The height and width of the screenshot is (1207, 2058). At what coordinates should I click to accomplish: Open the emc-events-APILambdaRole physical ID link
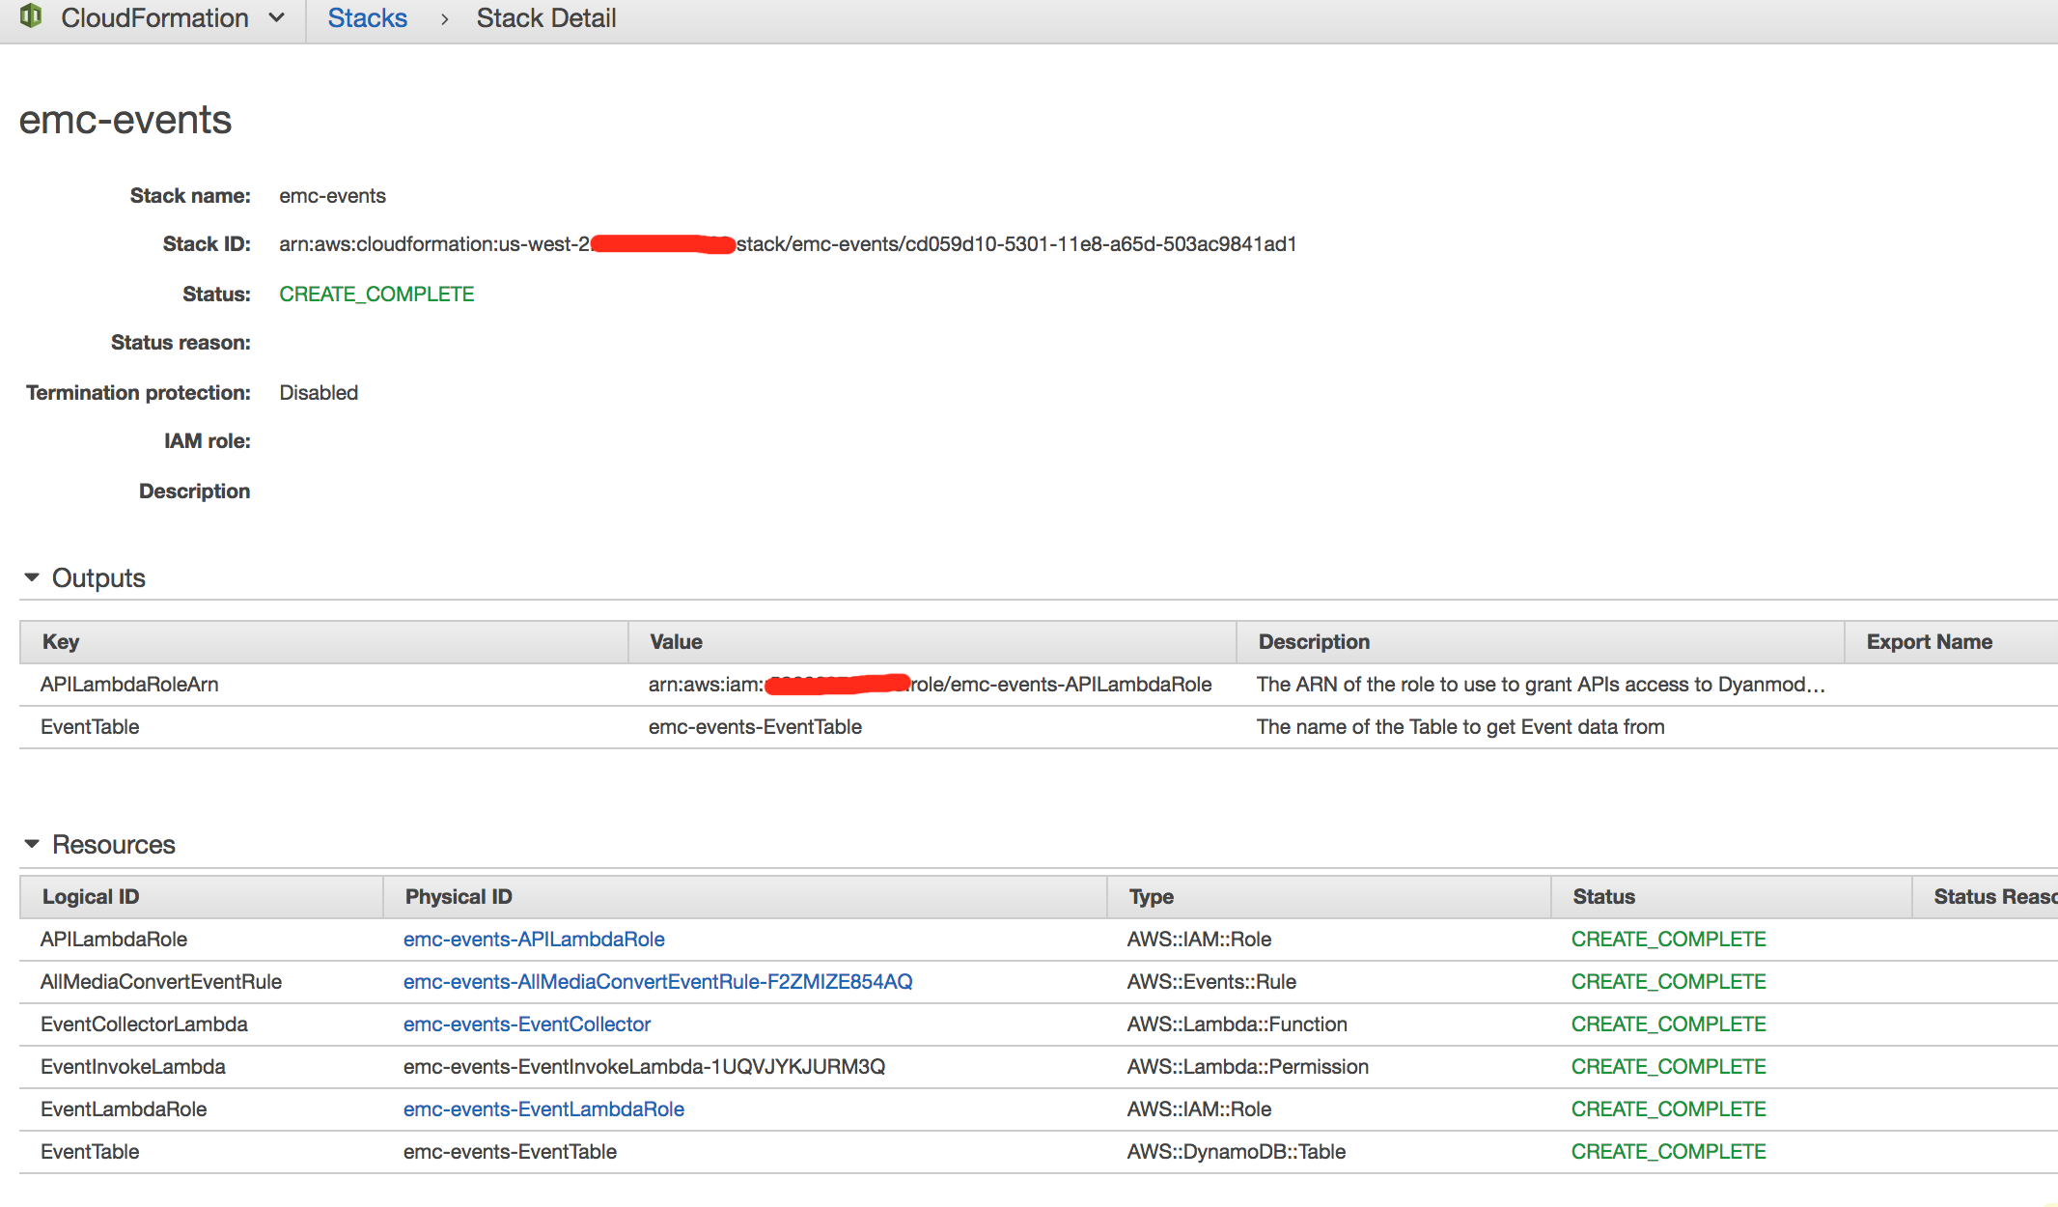534,939
